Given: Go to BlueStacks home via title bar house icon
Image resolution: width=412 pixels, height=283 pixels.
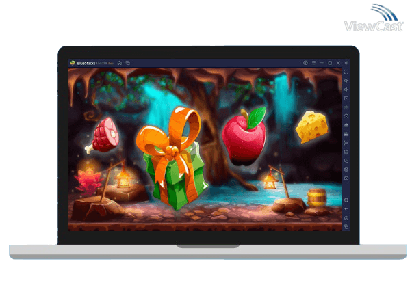Looking at the screenshot, I should tap(120, 63).
